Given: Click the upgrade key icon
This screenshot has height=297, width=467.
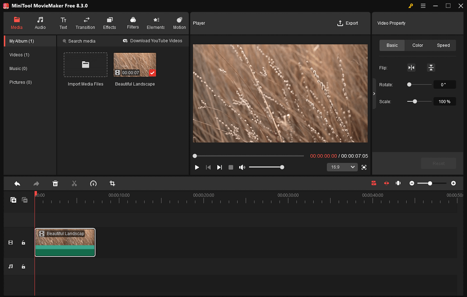Looking at the screenshot, I should [x=410, y=6].
